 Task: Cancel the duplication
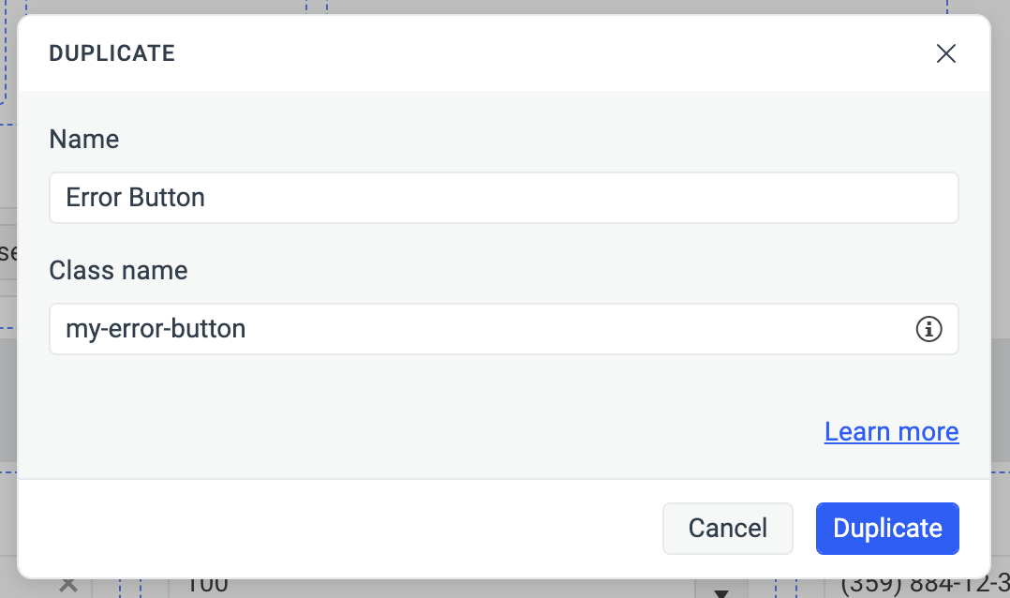tap(727, 528)
